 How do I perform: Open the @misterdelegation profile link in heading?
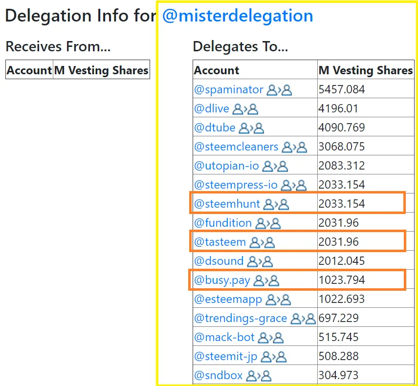pos(238,16)
